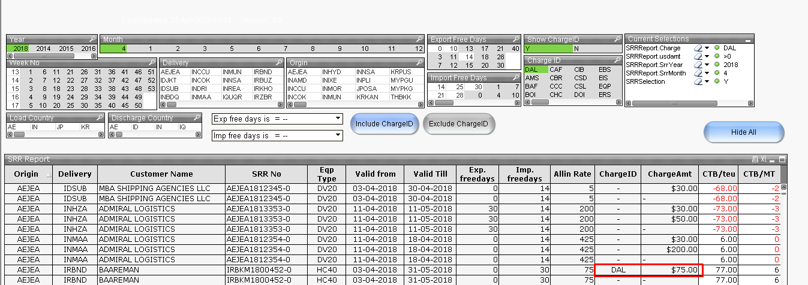Select month 10 in Month list
This screenshot has height=285, width=808.
[366, 48]
